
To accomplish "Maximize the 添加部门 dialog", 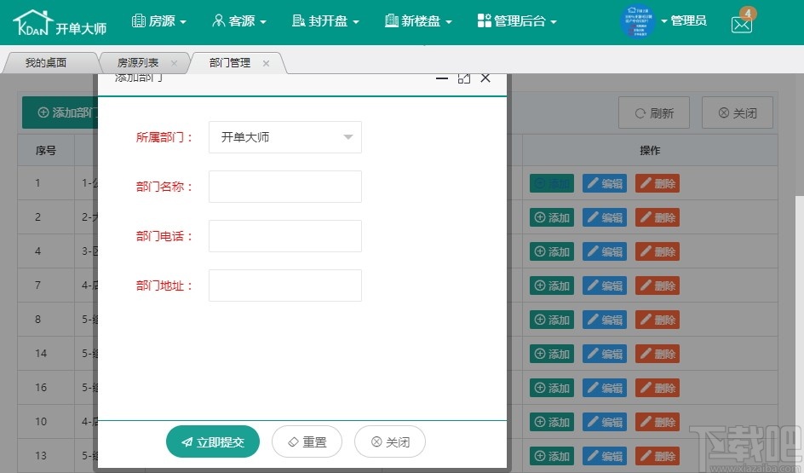I will pyautogui.click(x=463, y=78).
